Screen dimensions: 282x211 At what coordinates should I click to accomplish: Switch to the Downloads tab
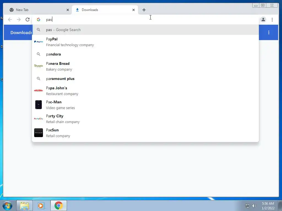[x=105, y=10]
